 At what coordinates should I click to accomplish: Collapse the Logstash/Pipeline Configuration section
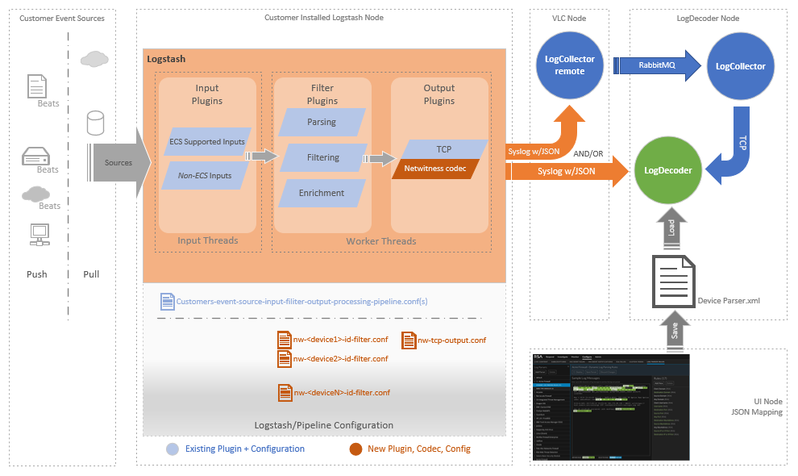[326, 424]
